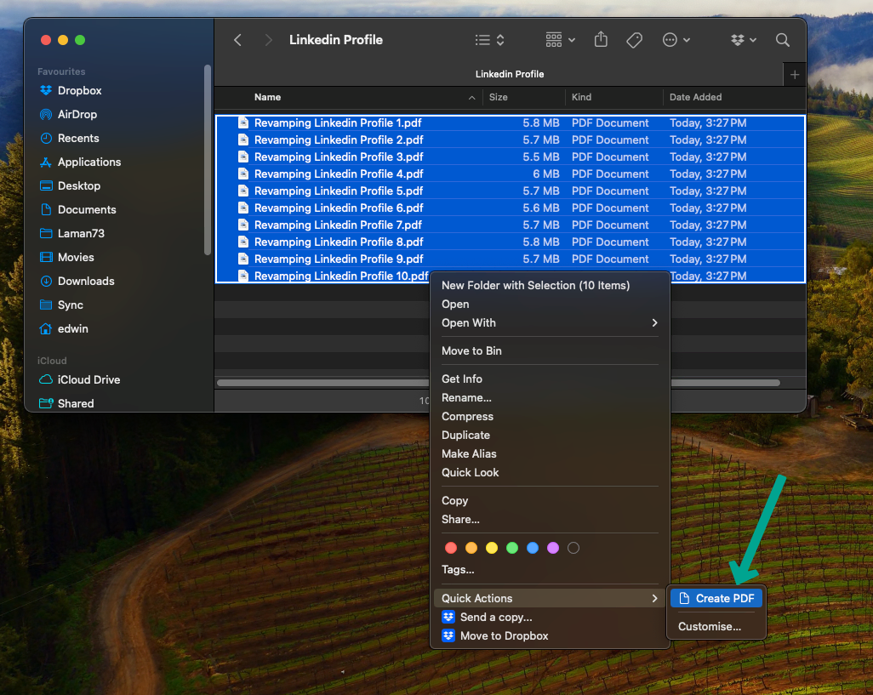
Task: Select Revamping Linkedin Profile 1.pdf
Action: click(x=510, y=123)
